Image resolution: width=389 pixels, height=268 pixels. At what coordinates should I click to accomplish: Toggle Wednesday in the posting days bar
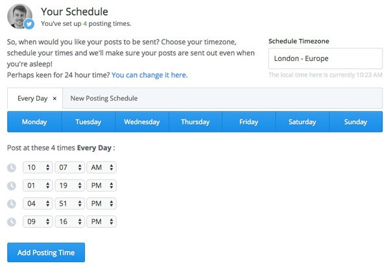142,122
